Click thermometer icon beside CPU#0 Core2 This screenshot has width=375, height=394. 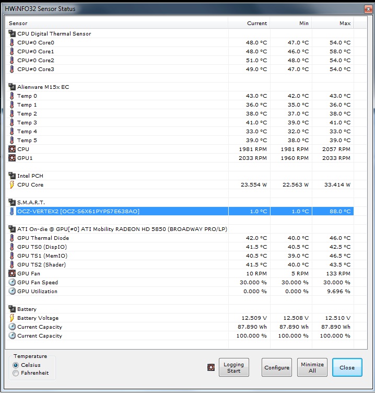coord(12,60)
